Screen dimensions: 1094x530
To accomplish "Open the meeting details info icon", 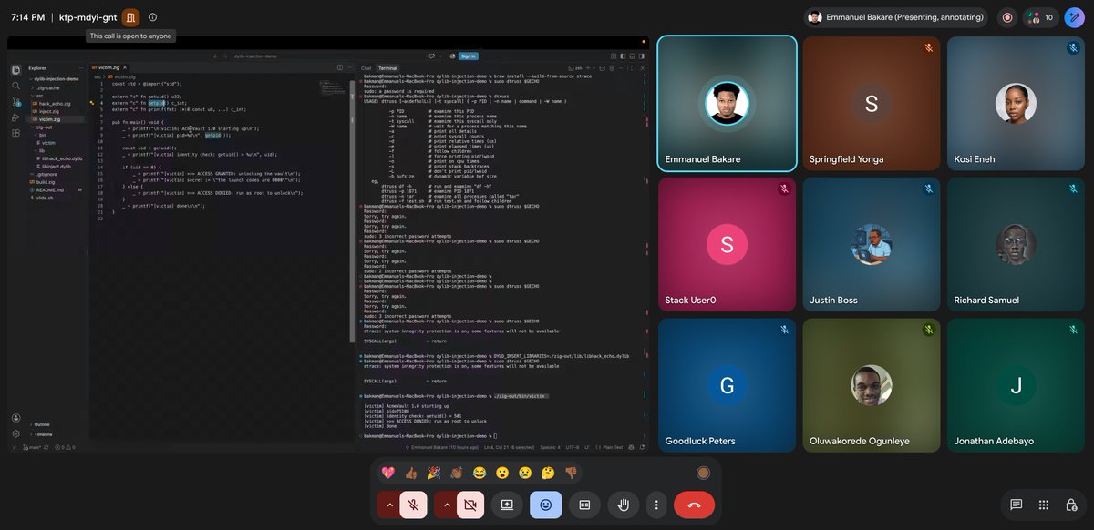I will [152, 17].
